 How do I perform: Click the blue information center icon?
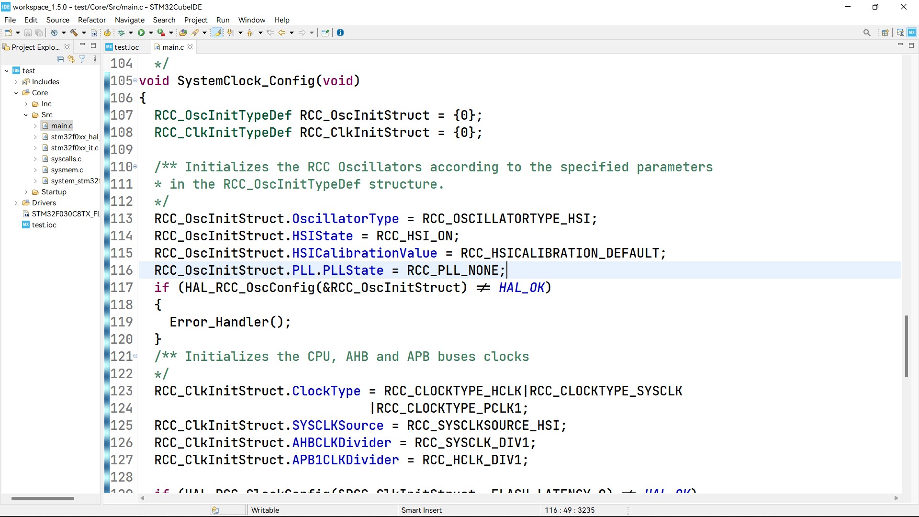340,33
